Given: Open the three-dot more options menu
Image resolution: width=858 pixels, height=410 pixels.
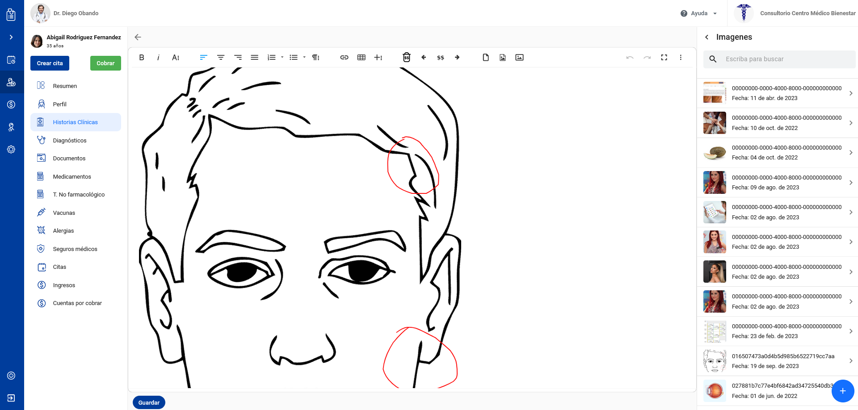Looking at the screenshot, I should 681,58.
